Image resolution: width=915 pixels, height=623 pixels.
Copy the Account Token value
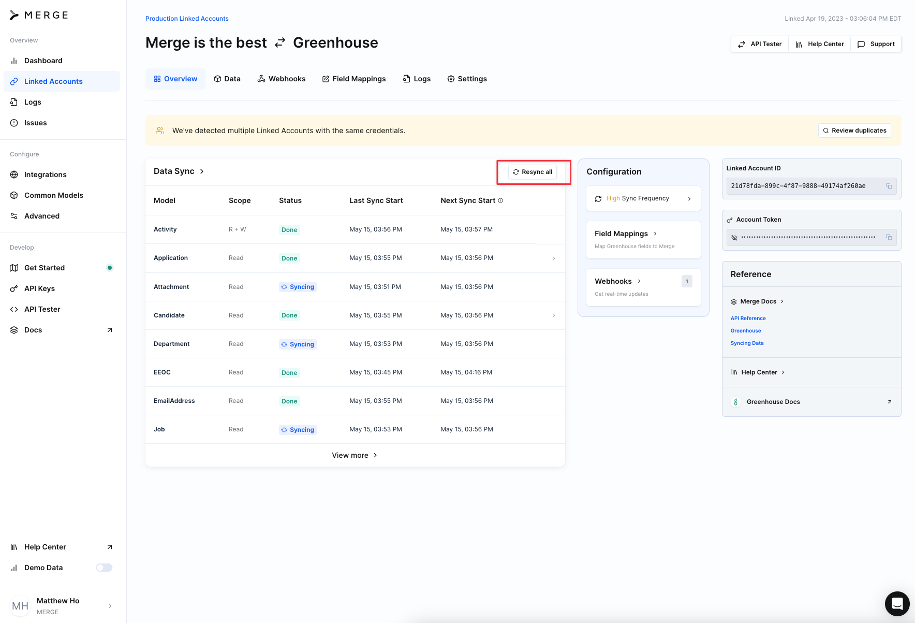889,237
